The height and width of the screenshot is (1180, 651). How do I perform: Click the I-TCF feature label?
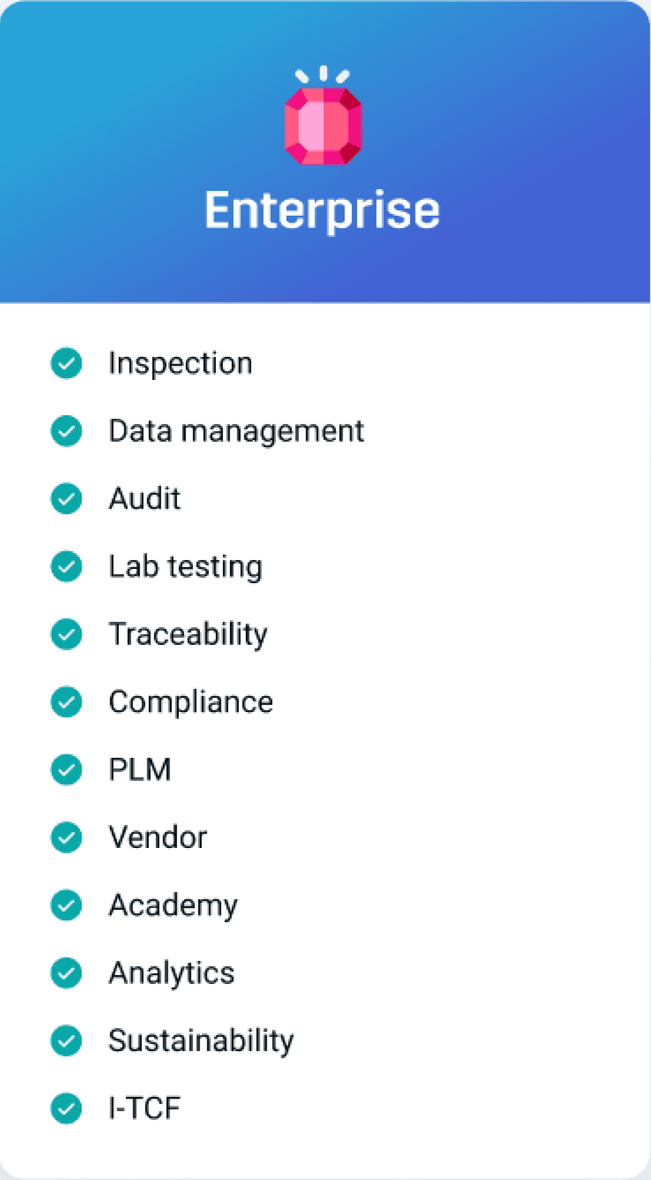[144, 1108]
